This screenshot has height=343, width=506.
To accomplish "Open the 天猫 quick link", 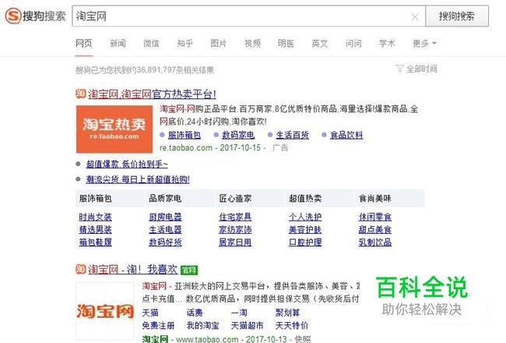I will (150, 313).
